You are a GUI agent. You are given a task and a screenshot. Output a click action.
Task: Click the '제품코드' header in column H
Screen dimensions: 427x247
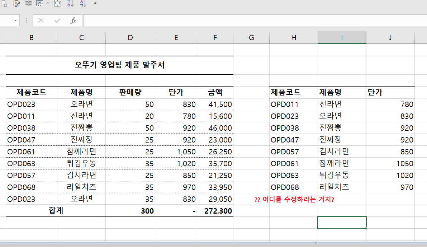click(x=294, y=92)
